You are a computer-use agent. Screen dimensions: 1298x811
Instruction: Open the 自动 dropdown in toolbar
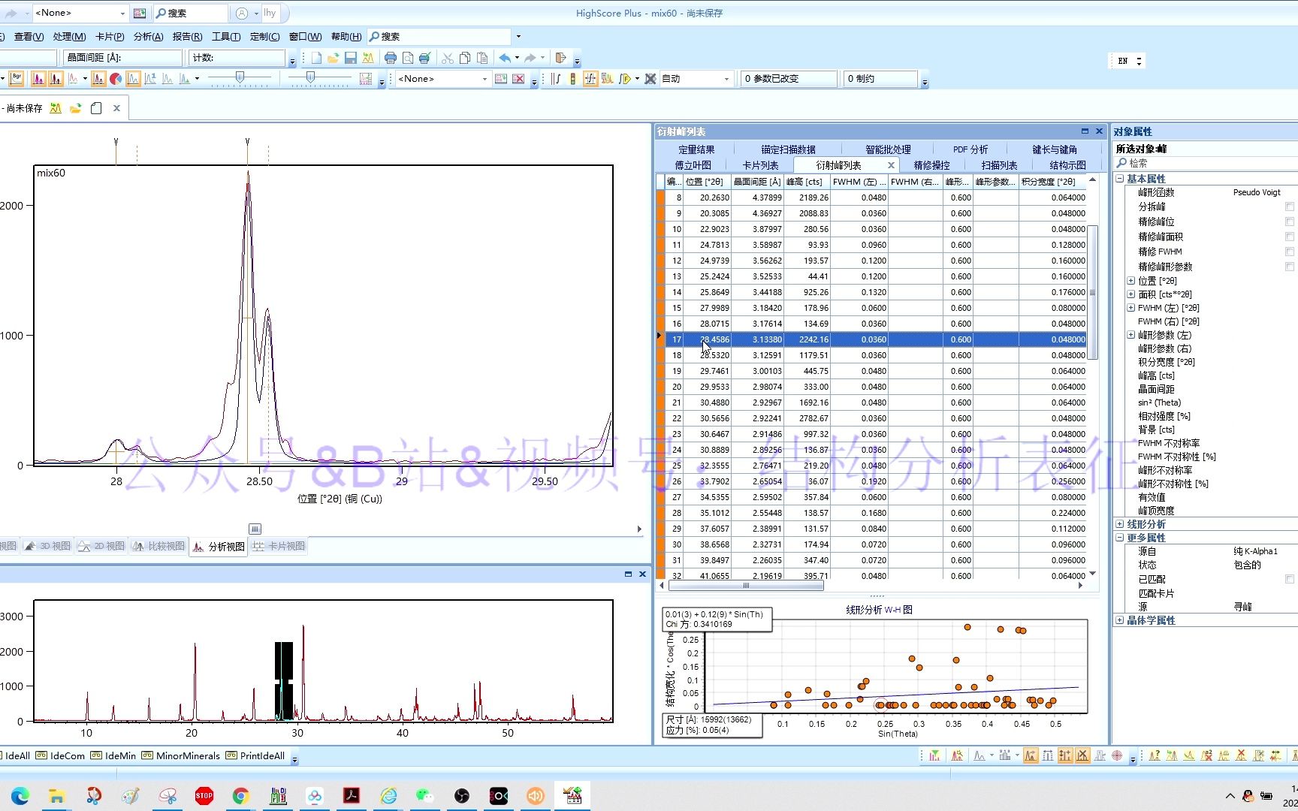tap(726, 79)
